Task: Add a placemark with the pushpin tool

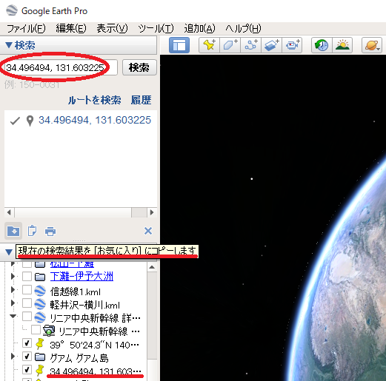Action: coord(209,45)
